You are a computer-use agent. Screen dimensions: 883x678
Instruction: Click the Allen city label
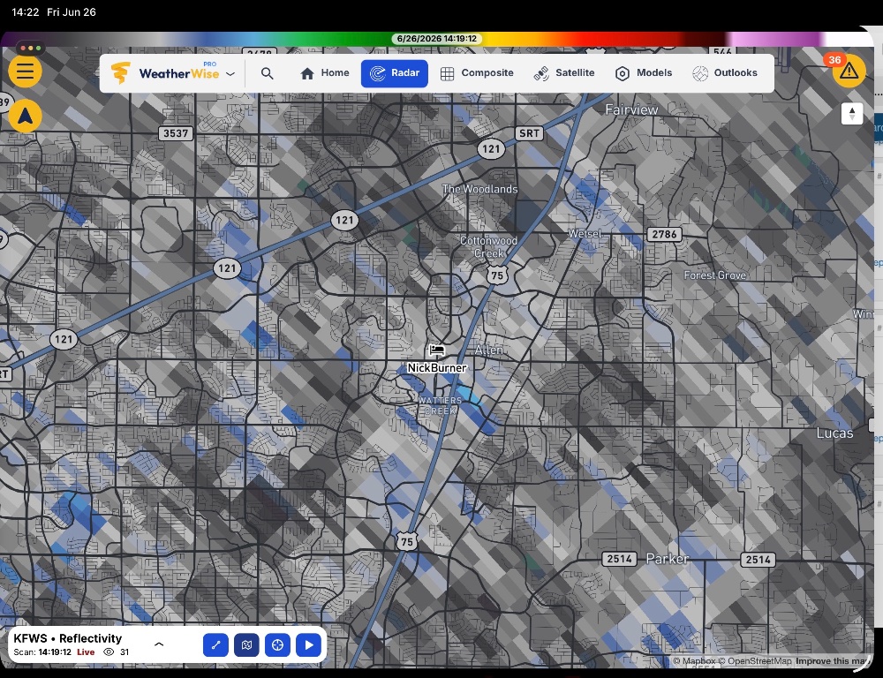[489, 350]
